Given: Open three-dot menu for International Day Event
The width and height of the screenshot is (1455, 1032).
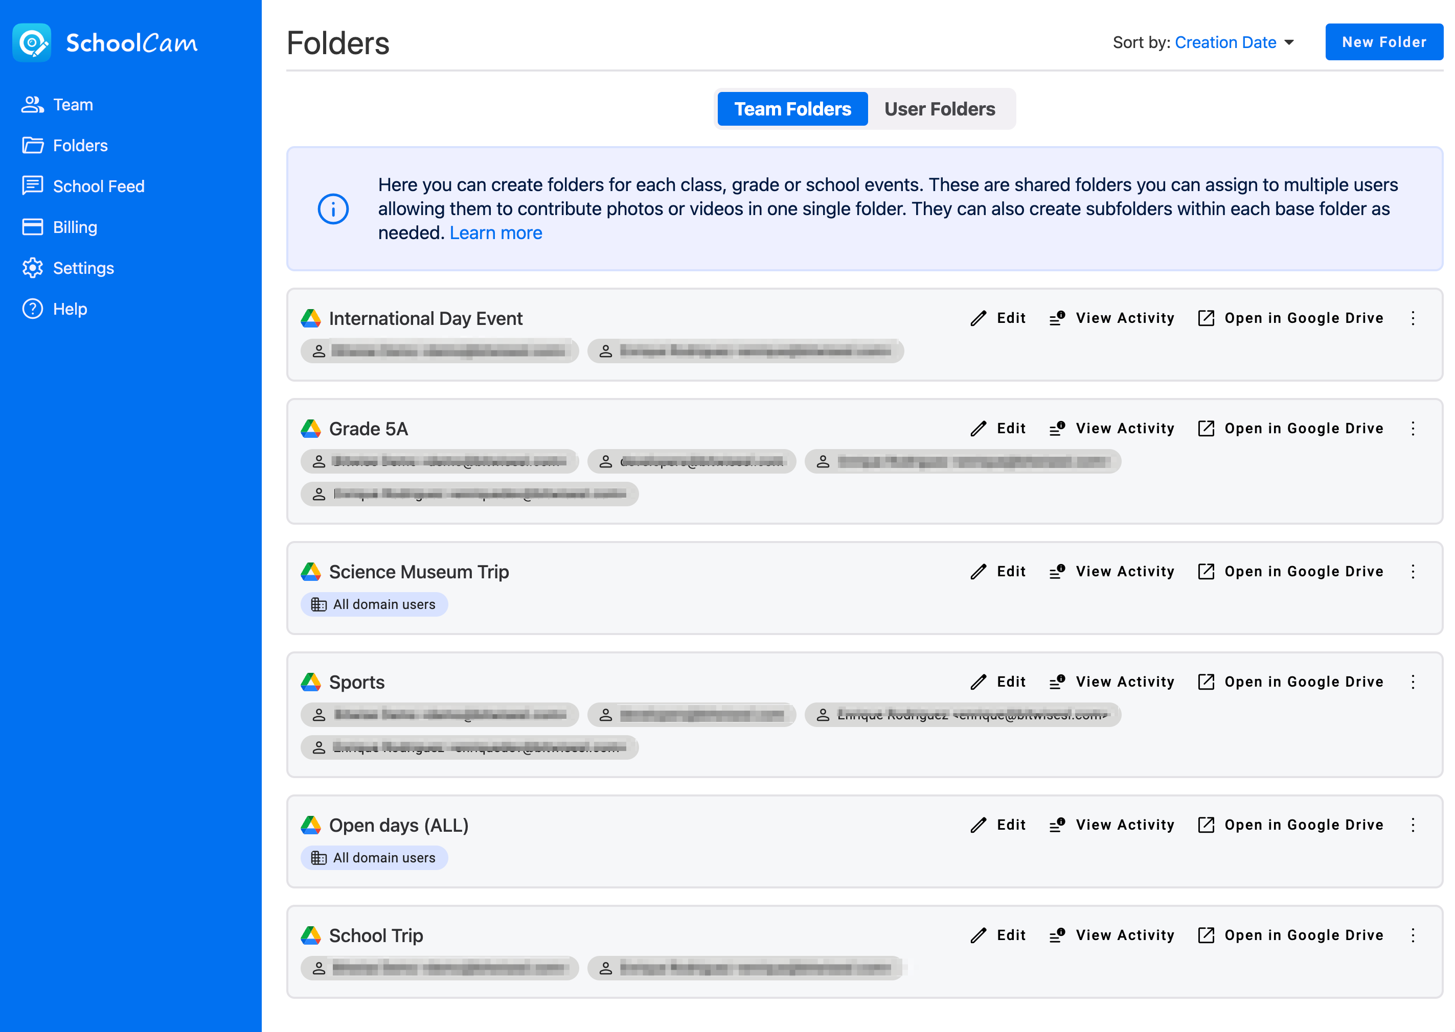Looking at the screenshot, I should [x=1413, y=318].
